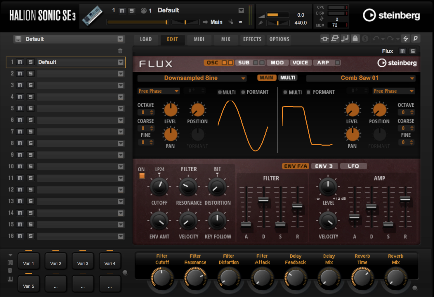
Task: Click the redo arrow in toolbar
Action: [x=390, y=39]
